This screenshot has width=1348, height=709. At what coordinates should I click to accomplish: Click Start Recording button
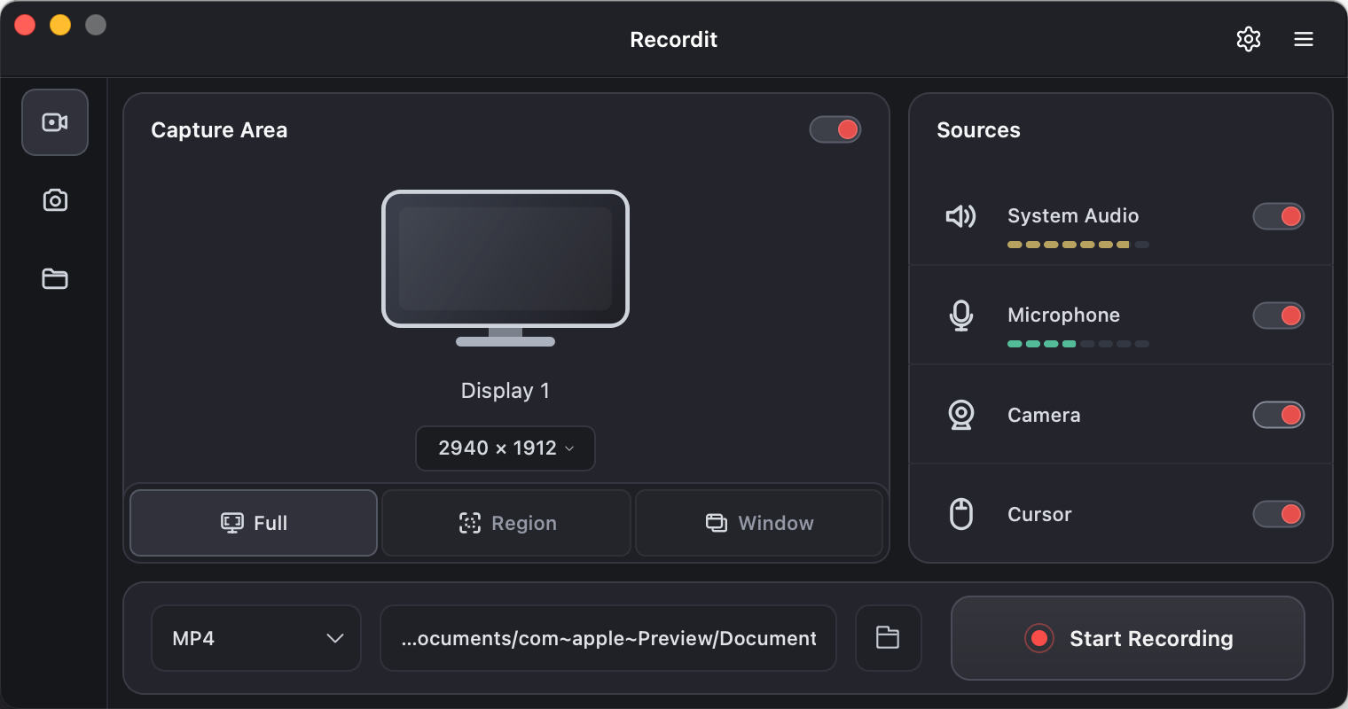(1128, 638)
